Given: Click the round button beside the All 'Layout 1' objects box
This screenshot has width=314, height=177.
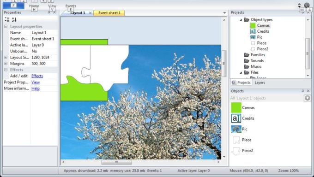Looking at the screenshot, I should pyautogui.click(x=307, y=98).
